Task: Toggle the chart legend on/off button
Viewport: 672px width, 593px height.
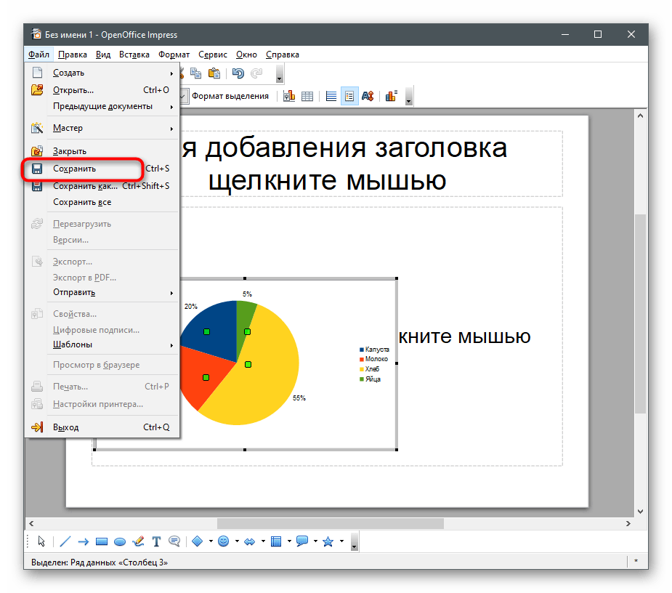Action: [x=350, y=96]
